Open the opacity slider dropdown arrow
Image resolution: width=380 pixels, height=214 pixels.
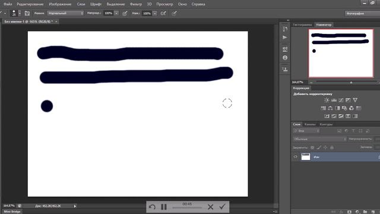116,13
